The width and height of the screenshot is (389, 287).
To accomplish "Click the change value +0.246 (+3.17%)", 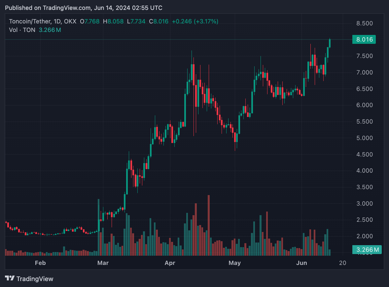I will [x=195, y=21].
